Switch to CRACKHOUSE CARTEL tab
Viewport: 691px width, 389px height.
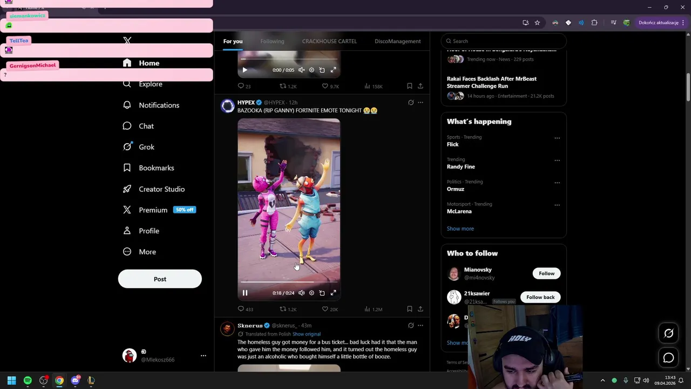(x=329, y=41)
